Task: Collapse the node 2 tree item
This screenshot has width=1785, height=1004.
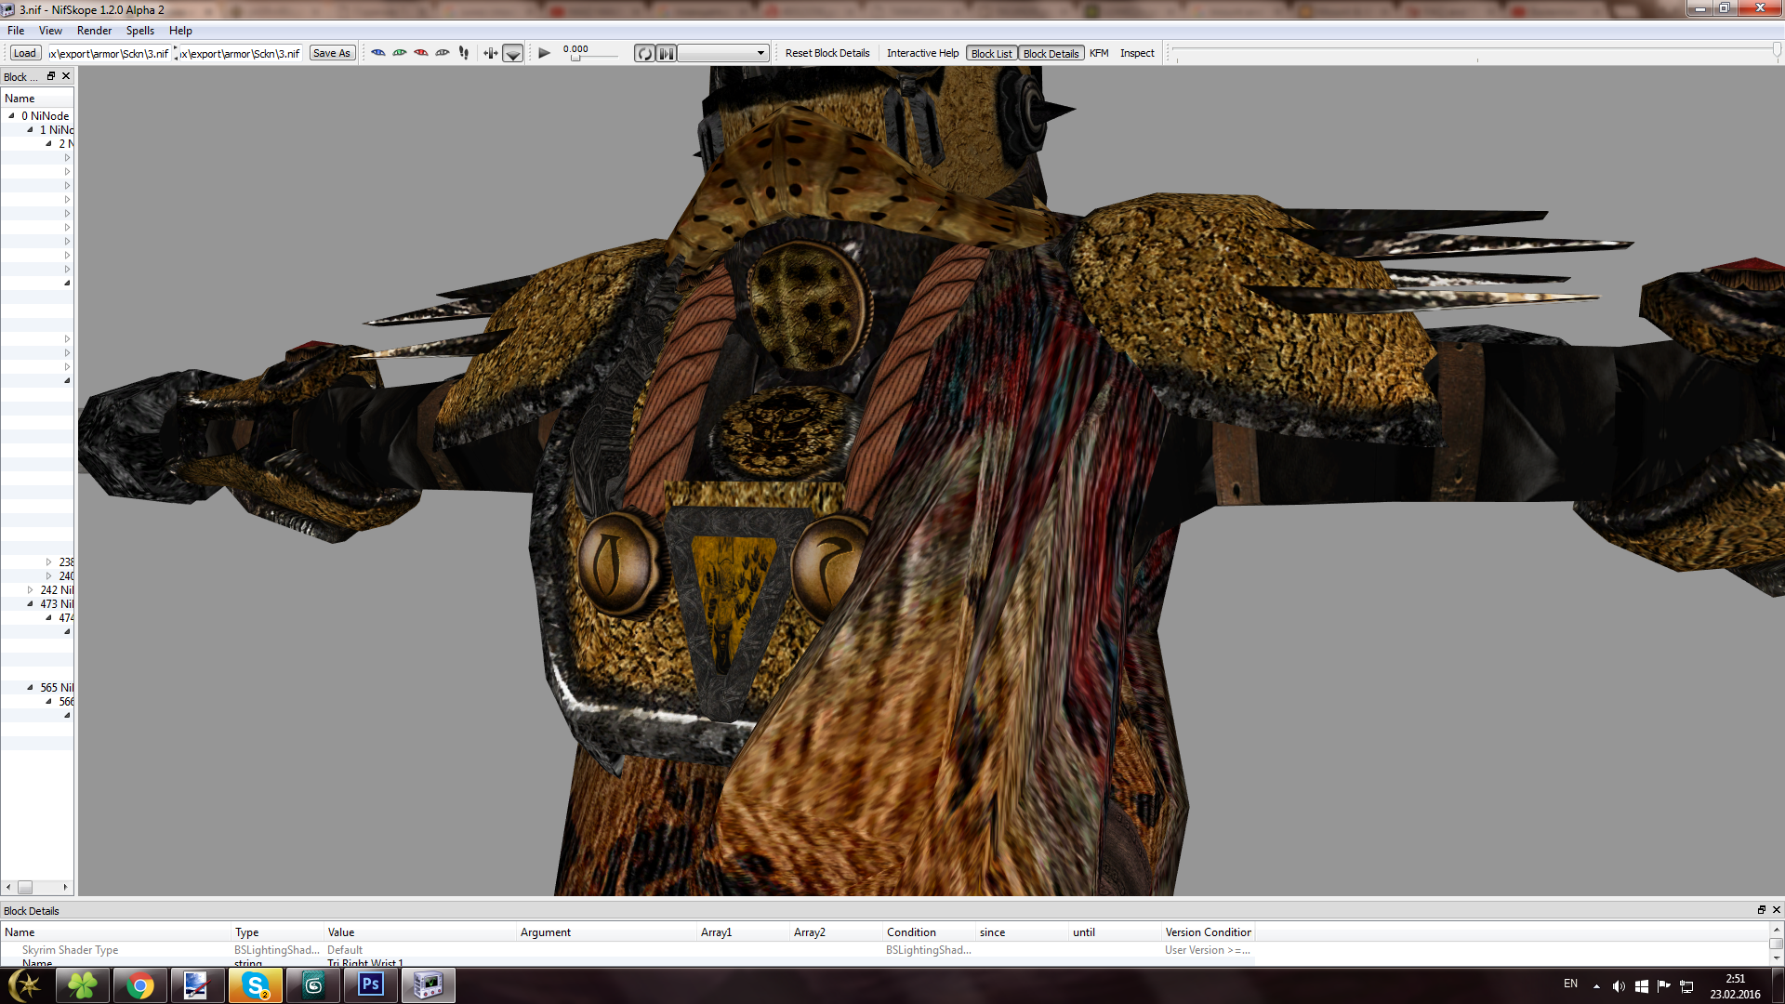Action: click(48, 144)
